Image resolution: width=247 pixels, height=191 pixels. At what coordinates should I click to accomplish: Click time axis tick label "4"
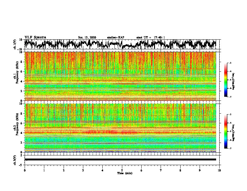103,170
